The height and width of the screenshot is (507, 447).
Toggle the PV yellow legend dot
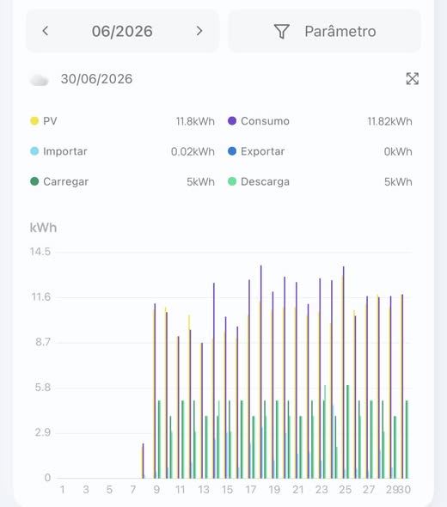(x=34, y=121)
